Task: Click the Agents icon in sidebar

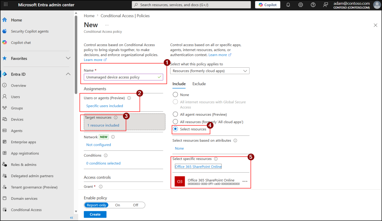Action: click(4, 131)
